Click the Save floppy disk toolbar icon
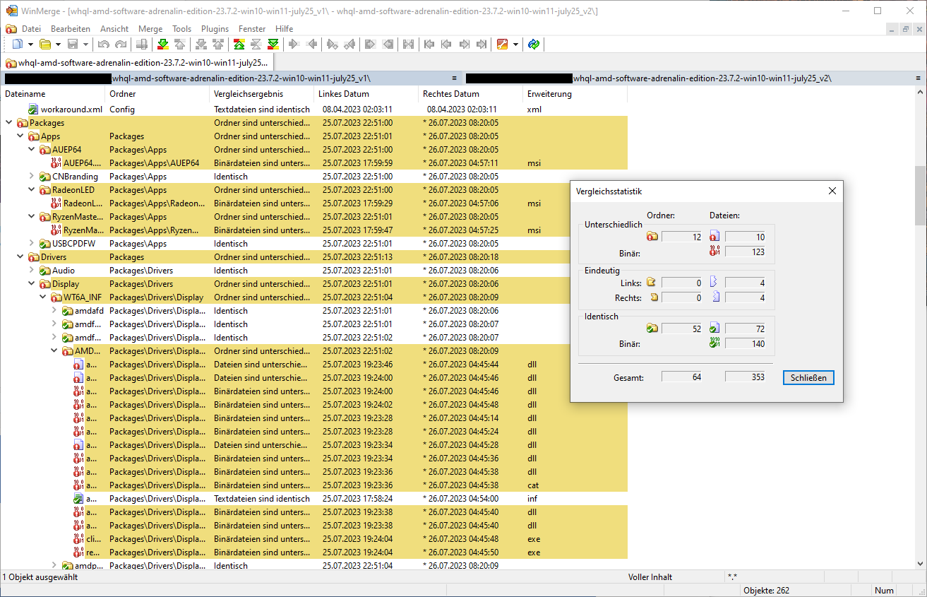This screenshot has width=927, height=597. (x=73, y=45)
